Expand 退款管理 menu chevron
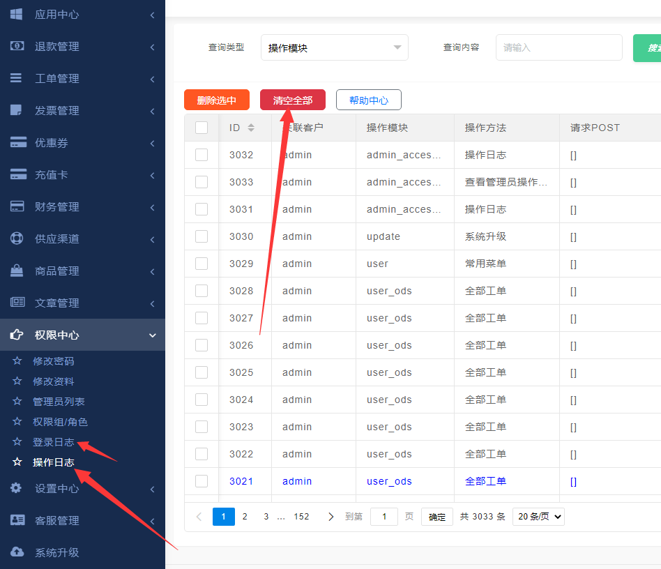This screenshot has width=661, height=569. [x=152, y=47]
